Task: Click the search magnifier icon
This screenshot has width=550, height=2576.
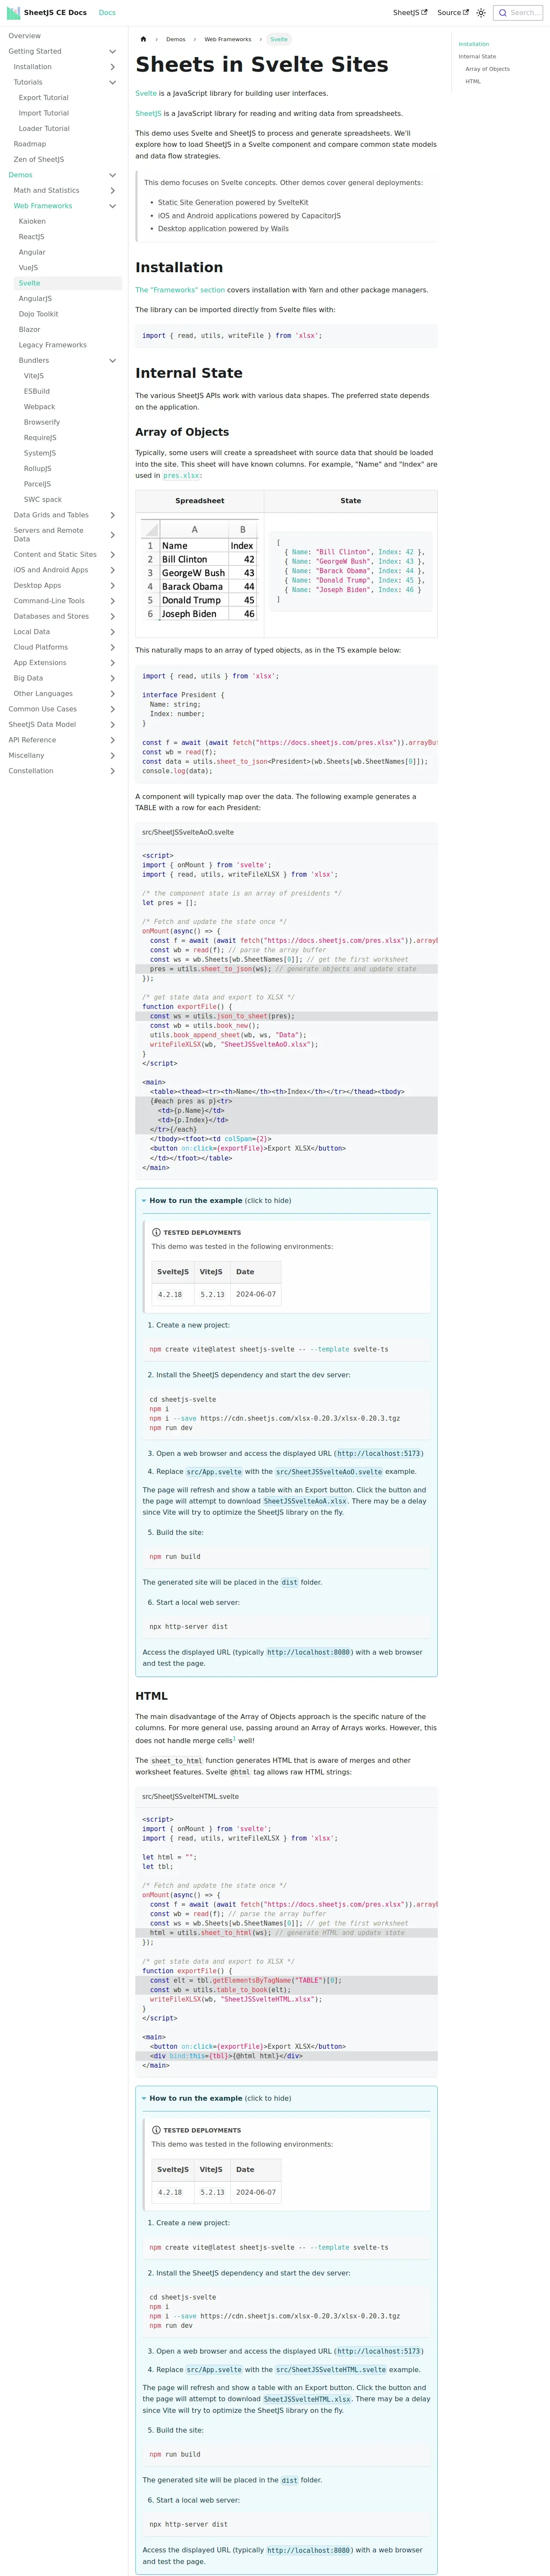Action: pos(503,13)
